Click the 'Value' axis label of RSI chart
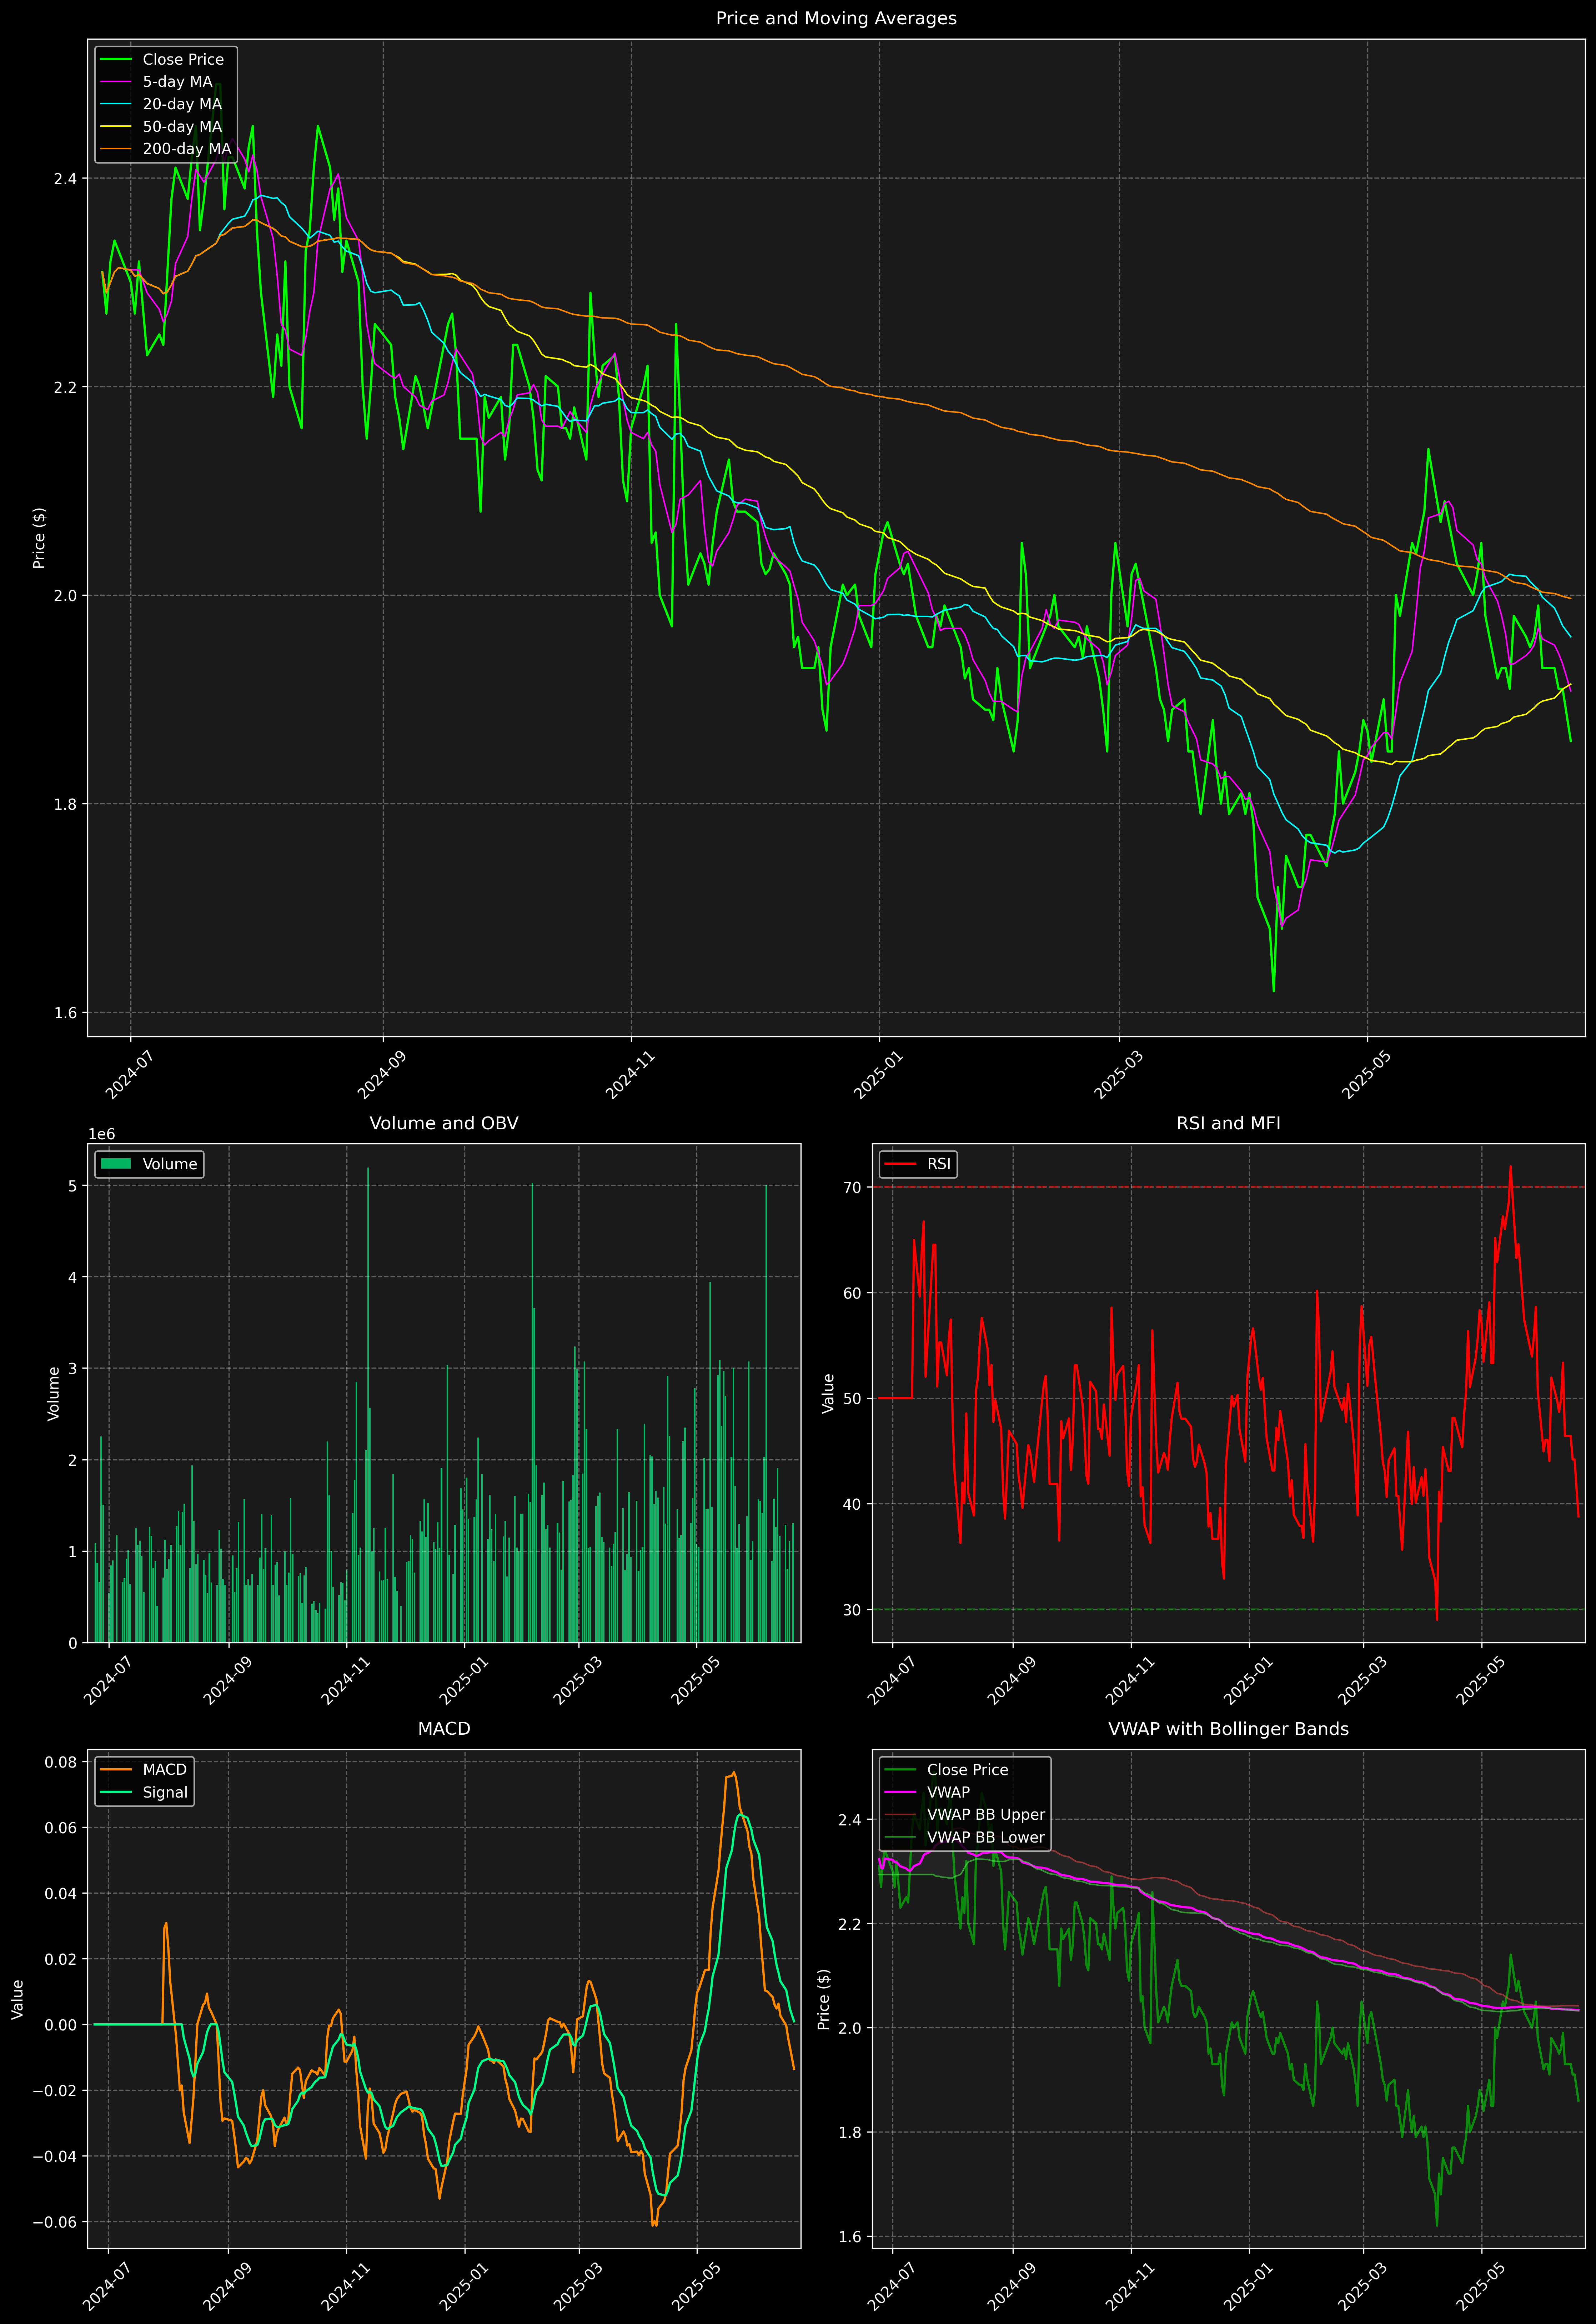The image size is (1596, 2324). tap(828, 1393)
